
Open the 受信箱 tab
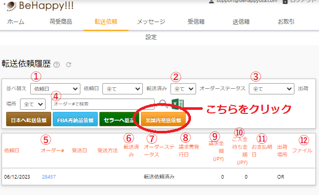[196, 22]
